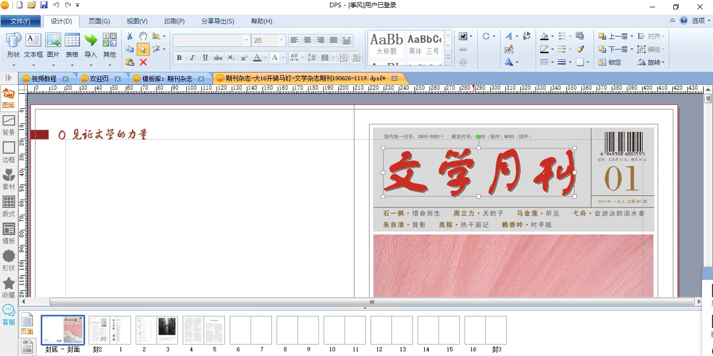Viewport: 713px width, 356px height.
Task: Set align left for text
Action: tap(294, 40)
